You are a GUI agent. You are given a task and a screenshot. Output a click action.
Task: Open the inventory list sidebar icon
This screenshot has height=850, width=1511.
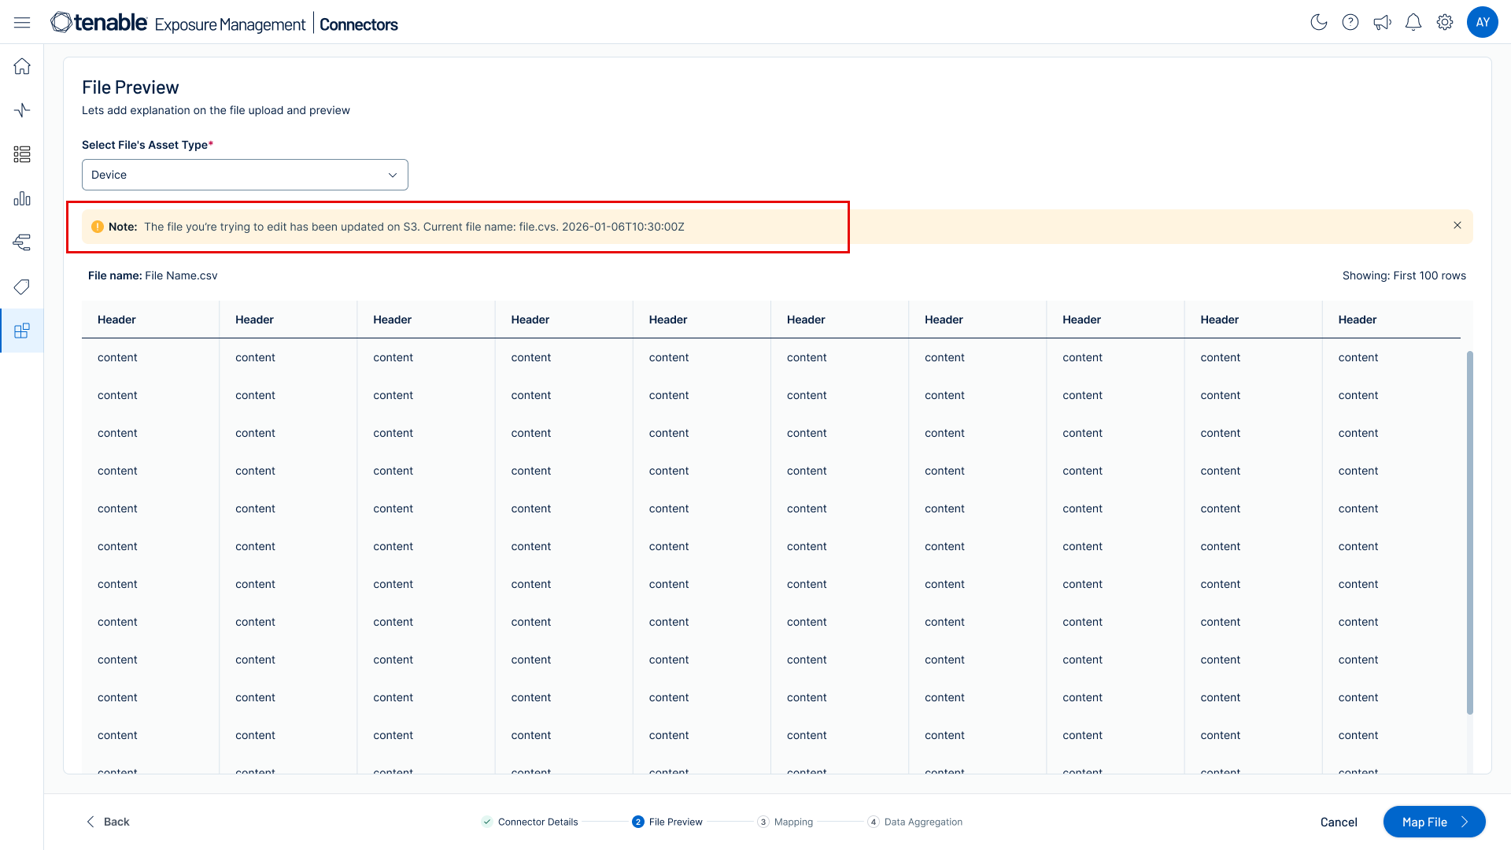(22, 154)
